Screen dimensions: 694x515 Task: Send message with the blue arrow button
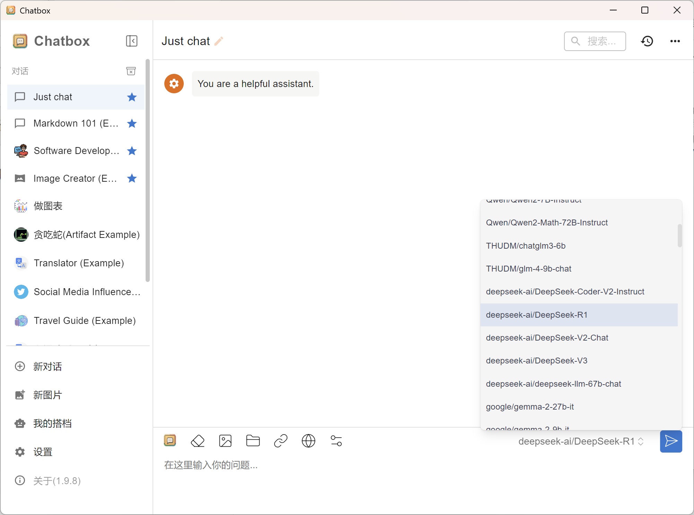(x=671, y=441)
